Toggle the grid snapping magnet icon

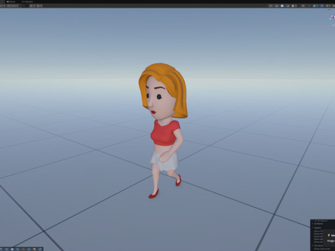click(38, 6)
